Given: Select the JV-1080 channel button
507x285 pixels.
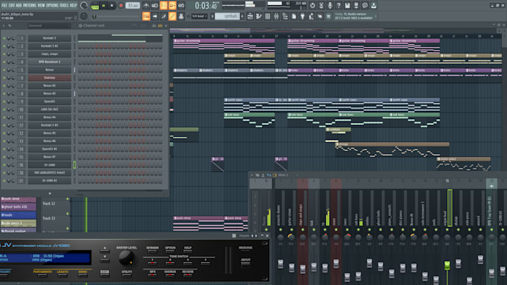Looking at the screenshot, I should pos(49,165).
